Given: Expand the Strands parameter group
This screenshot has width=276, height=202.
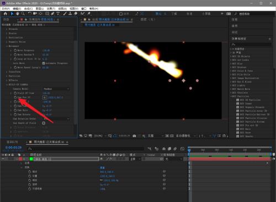Looking at the screenshot, I should pos(7,29).
